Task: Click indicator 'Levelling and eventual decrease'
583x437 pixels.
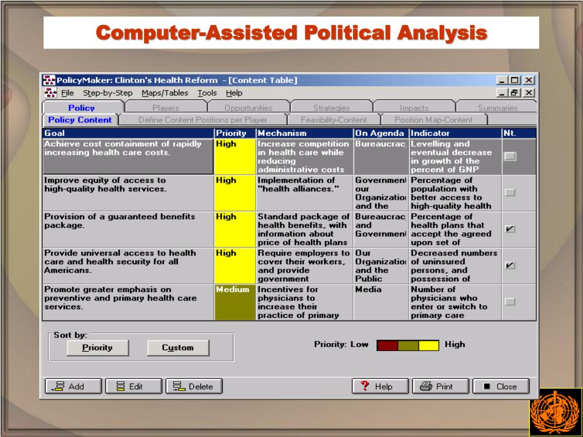Action: (x=455, y=156)
